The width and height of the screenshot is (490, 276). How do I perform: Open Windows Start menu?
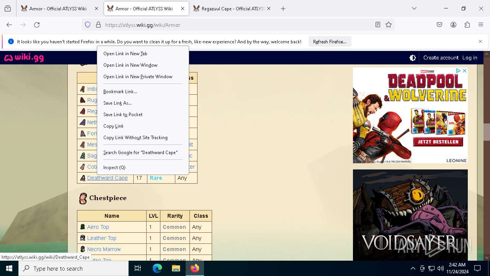click(9, 268)
